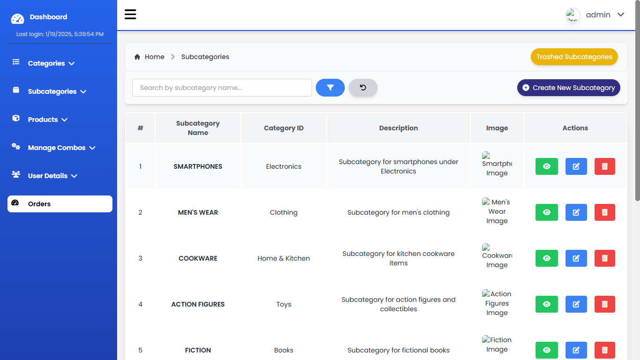Expand the User Details chevron

(74, 176)
